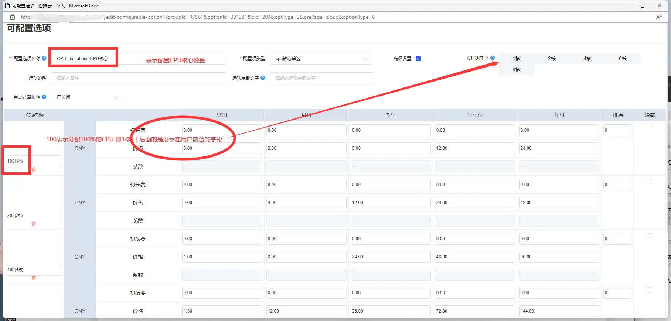Select the 2核 option in CPU核心 preview
Screen dimensions: 671x321
pos(552,59)
